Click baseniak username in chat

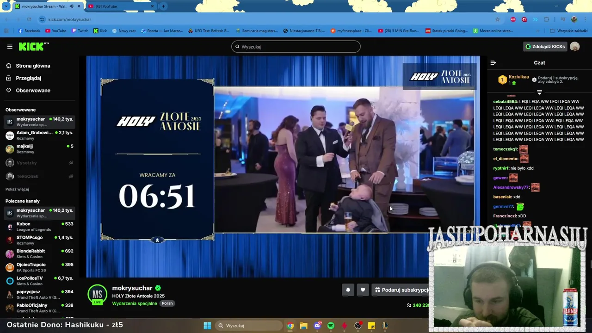503,197
